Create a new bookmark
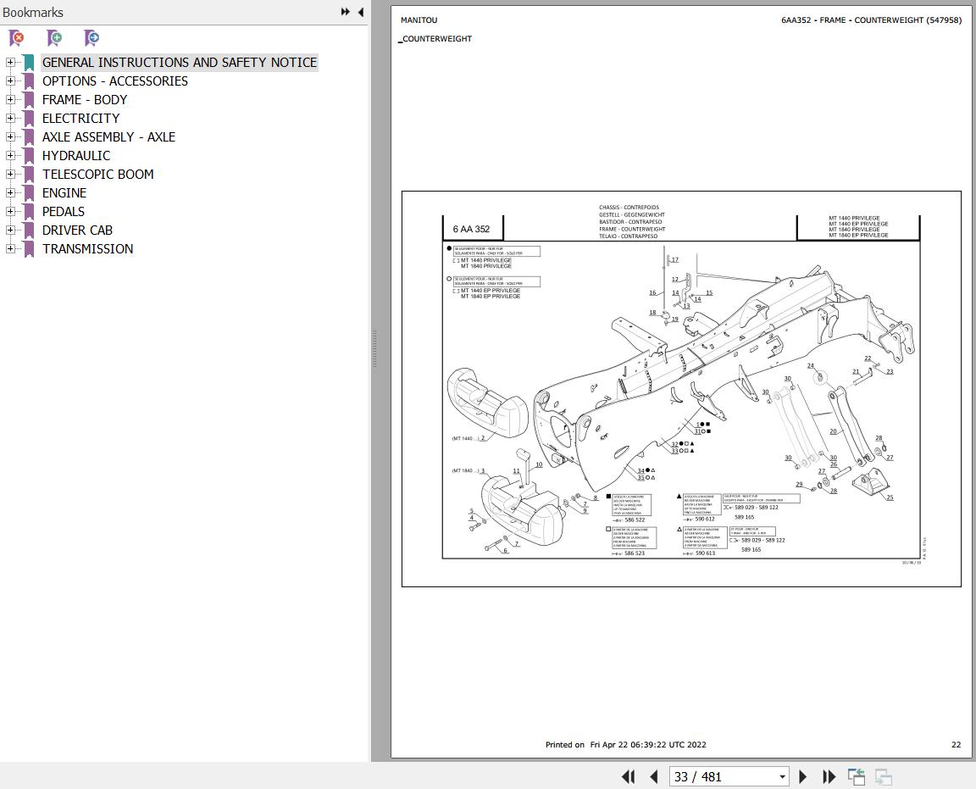Screen dimensions: 976x789 coord(54,38)
